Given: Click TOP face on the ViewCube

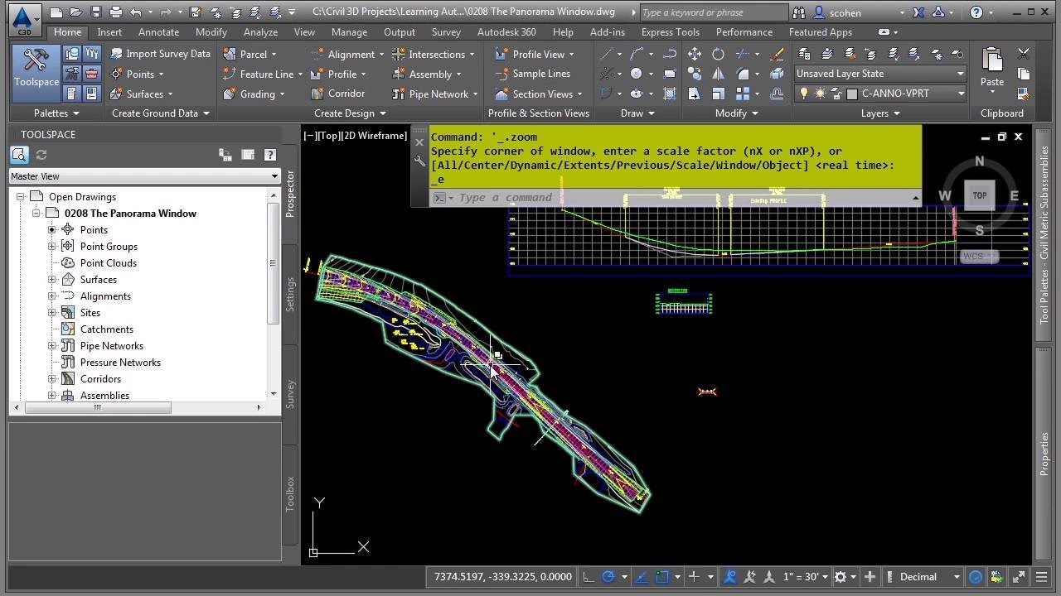Looking at the screenshot, I should tap(979, 196).
